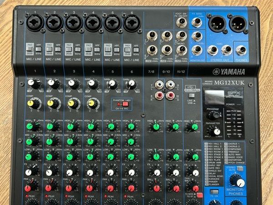
Task: Toggle the FX ON button
Action: [214, 192]
